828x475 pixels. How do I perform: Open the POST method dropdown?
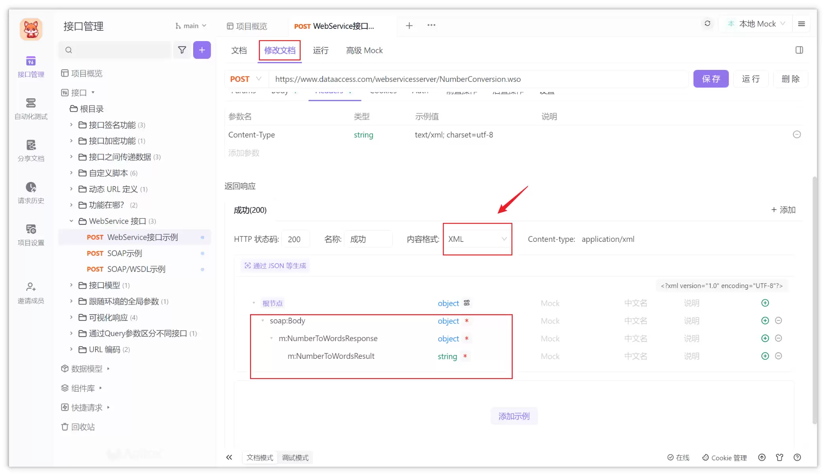246,79
